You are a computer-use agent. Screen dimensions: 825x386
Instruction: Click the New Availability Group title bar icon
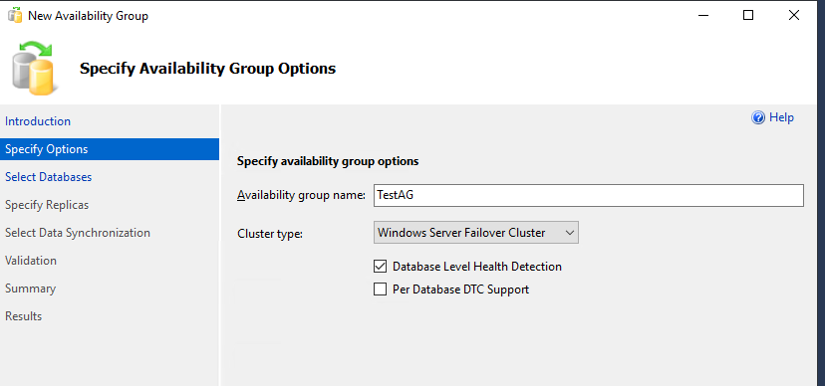pyautogui.click(x=15, y=15)
